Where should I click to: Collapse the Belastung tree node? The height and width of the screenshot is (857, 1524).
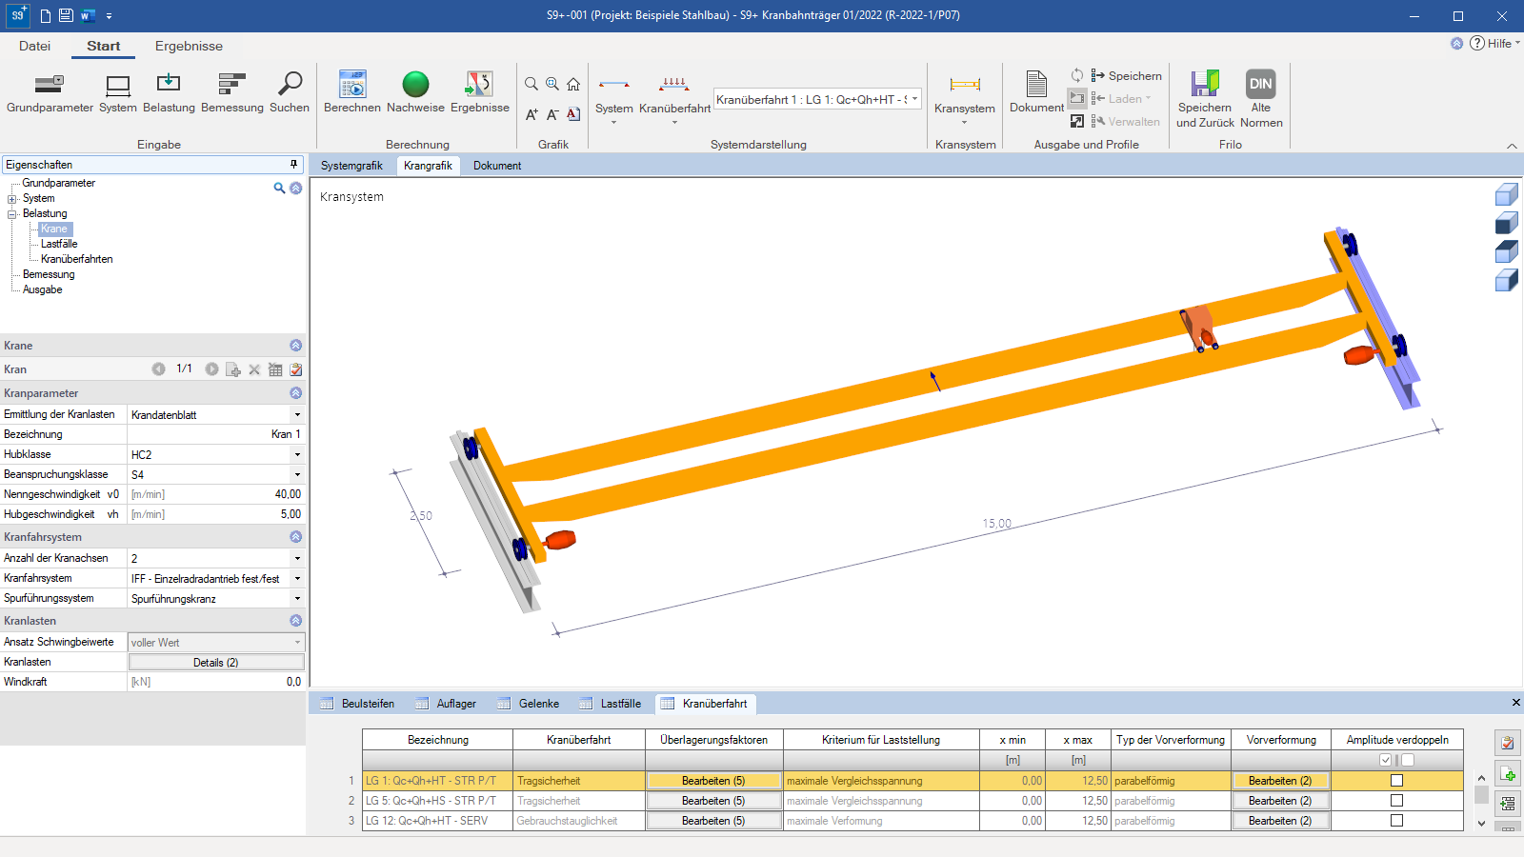(12, 214)
